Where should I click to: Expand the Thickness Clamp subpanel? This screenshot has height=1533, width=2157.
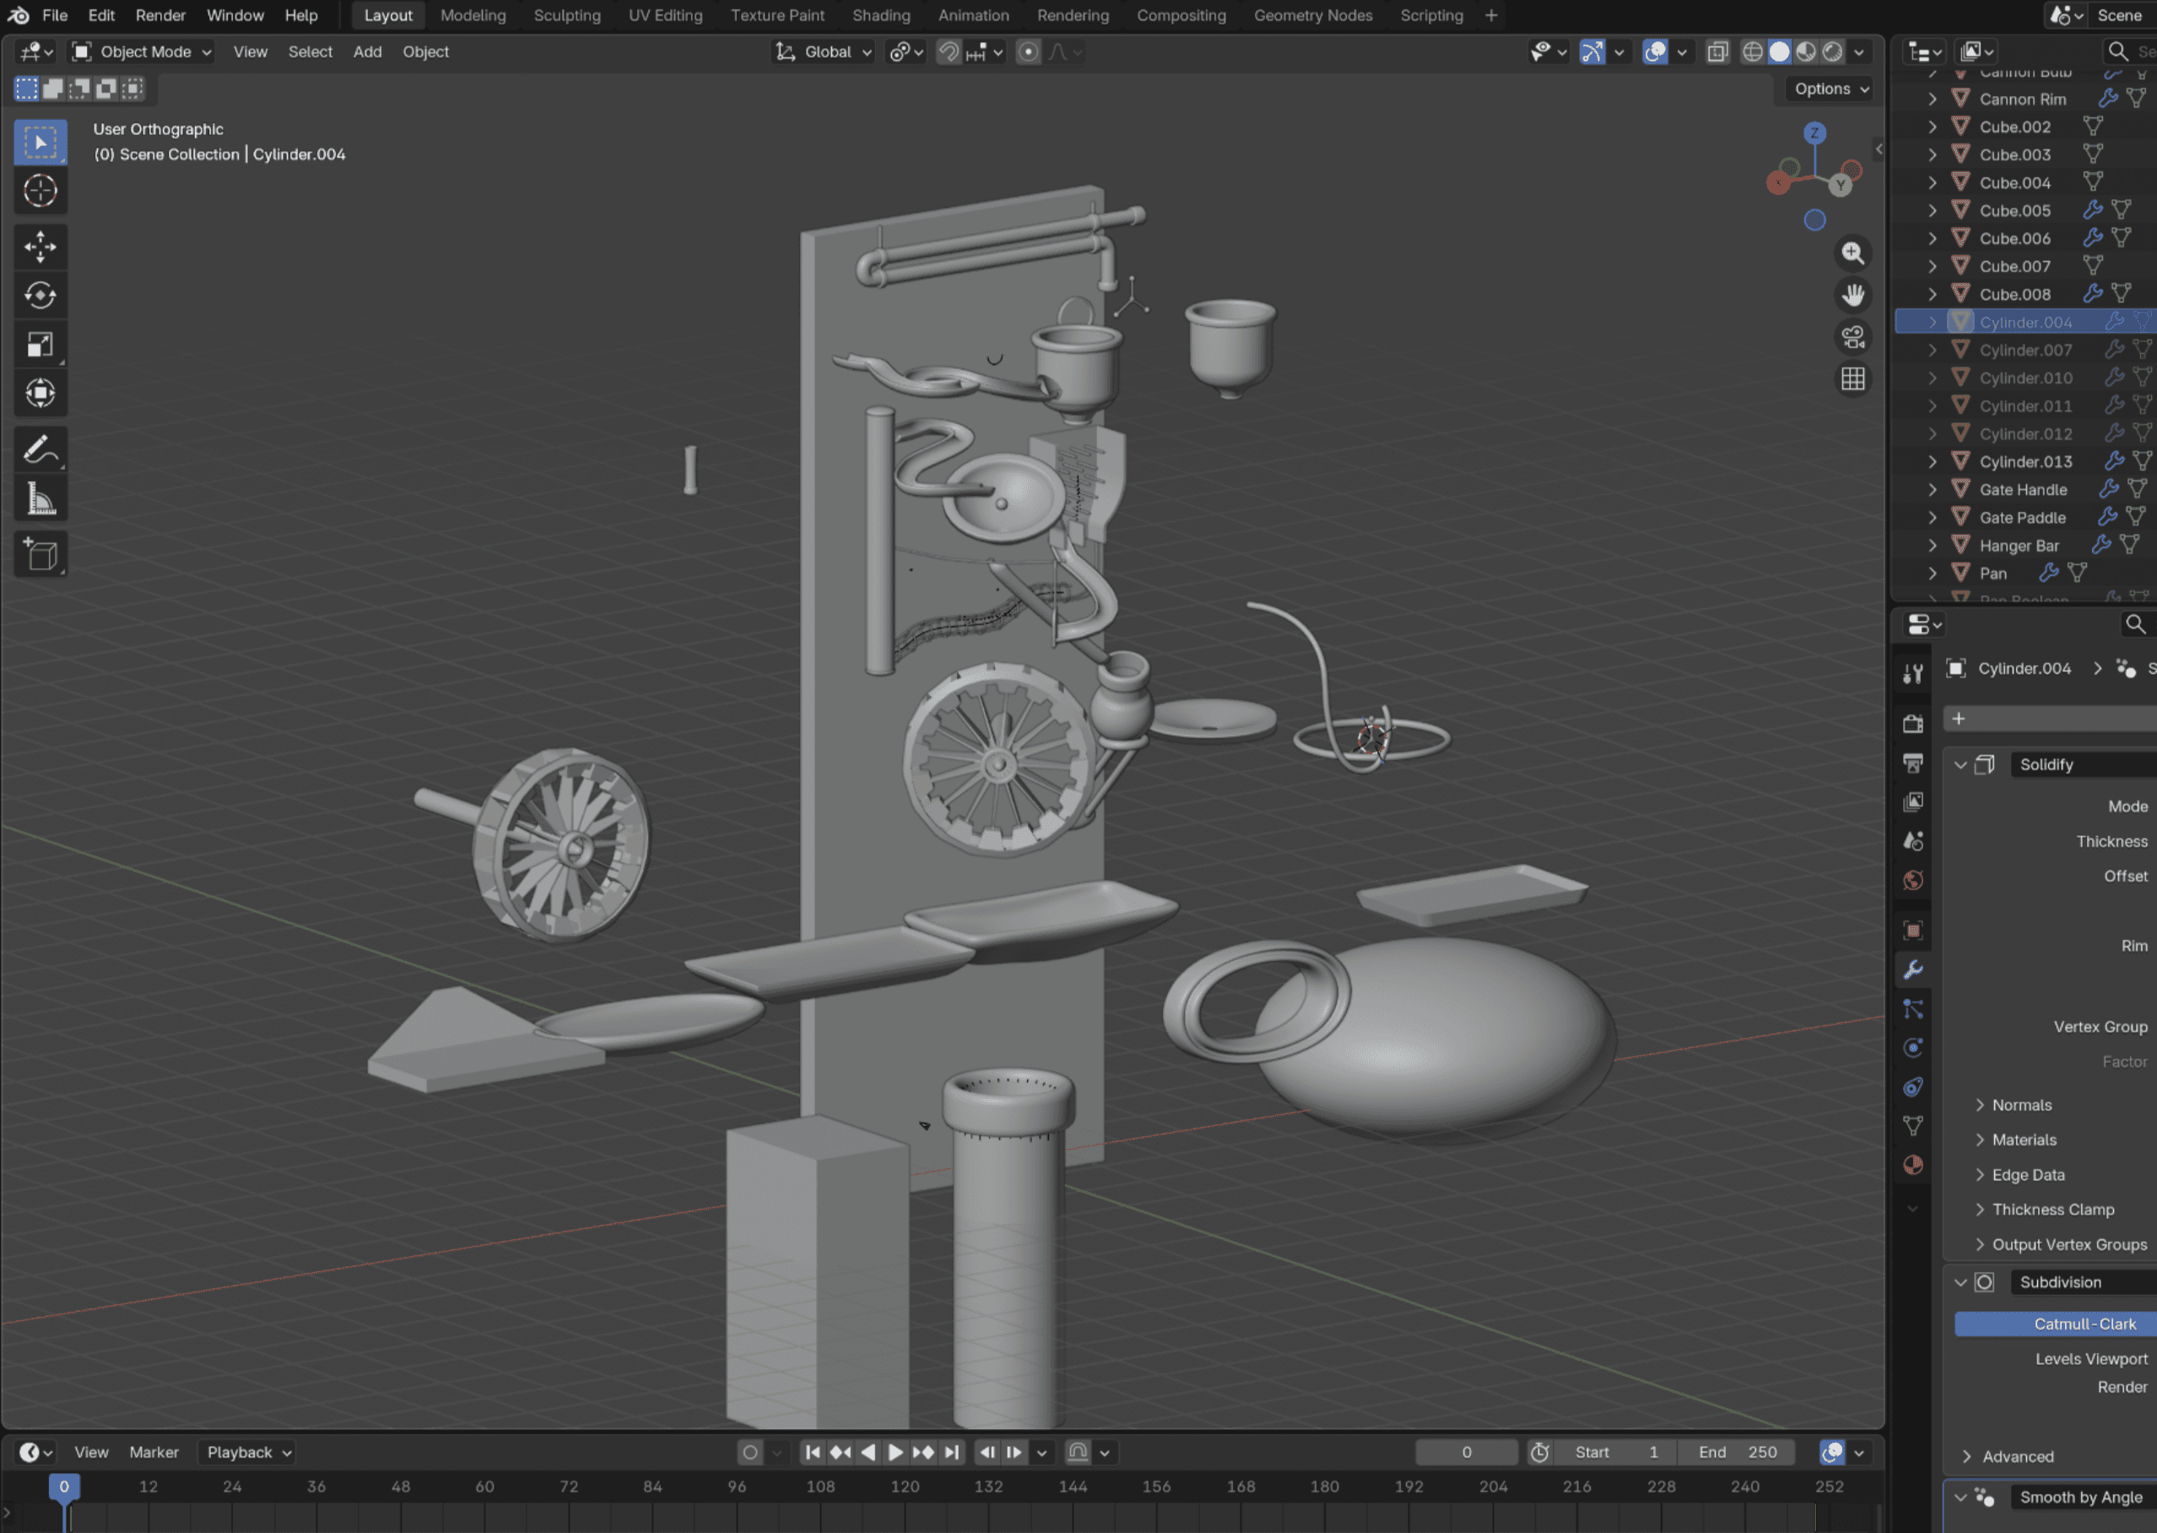click(2052, 1209)
